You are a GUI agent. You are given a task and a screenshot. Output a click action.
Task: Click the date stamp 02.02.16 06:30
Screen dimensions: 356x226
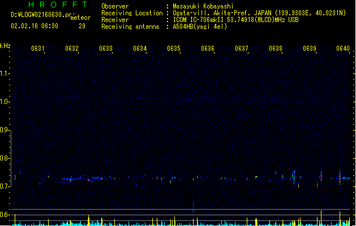coord(35,26)
